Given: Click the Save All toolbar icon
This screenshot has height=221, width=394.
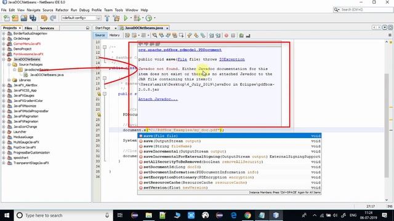Looking at the screenshot, I should point(33,18).
